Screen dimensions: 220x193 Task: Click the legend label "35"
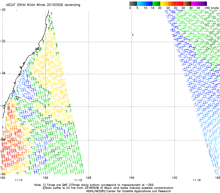click(x=183, y=8)
